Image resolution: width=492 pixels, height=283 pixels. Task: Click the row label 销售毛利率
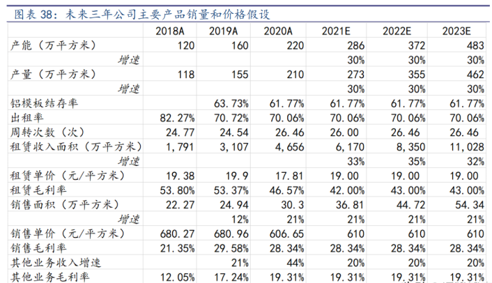coord(38,248)
